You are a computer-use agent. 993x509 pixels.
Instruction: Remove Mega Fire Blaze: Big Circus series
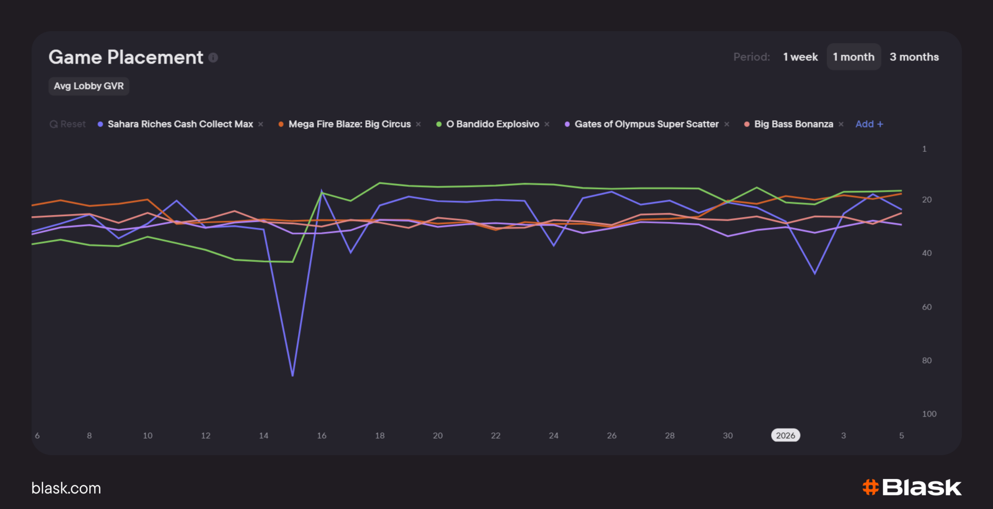418,125
